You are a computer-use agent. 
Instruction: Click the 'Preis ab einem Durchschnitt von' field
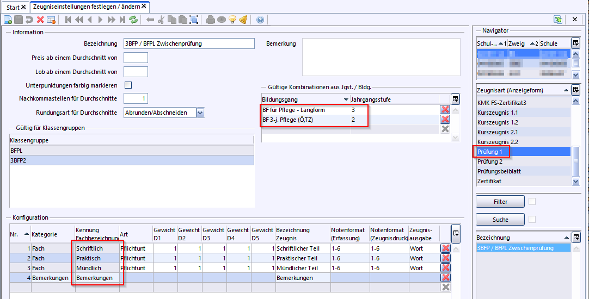(136, 58)
